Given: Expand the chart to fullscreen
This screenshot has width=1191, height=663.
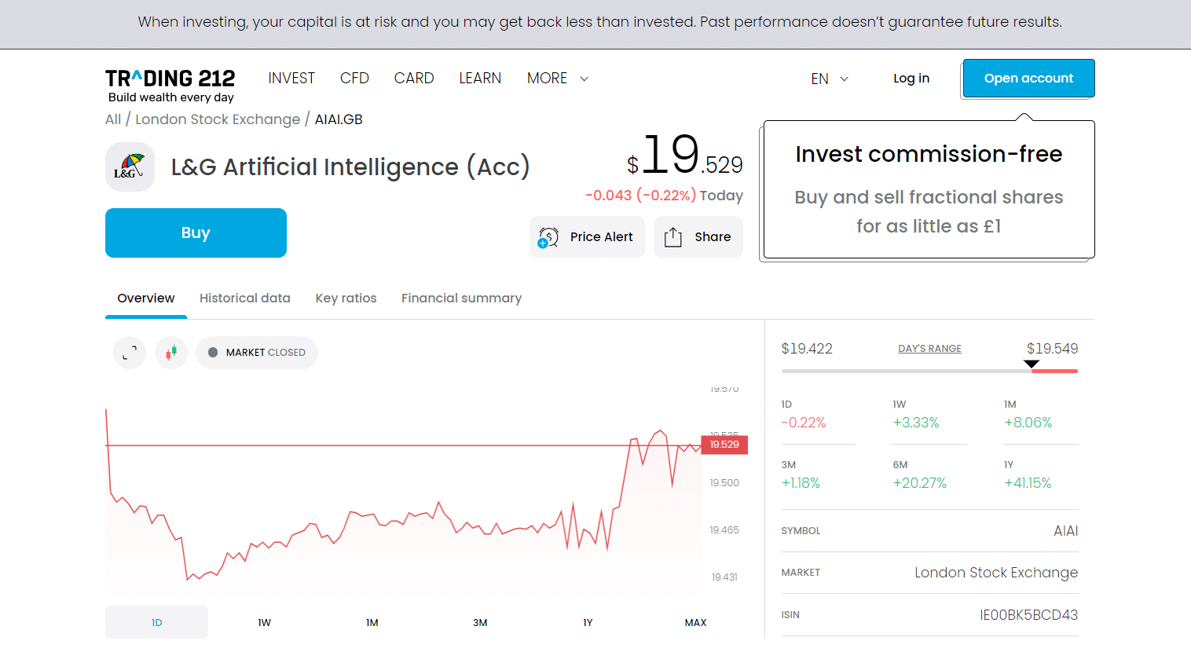Looking at the screenshot, I should (130, 353).
